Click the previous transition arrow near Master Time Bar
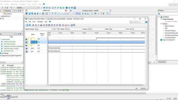178x100 pixels. click(x=54, y=29)
